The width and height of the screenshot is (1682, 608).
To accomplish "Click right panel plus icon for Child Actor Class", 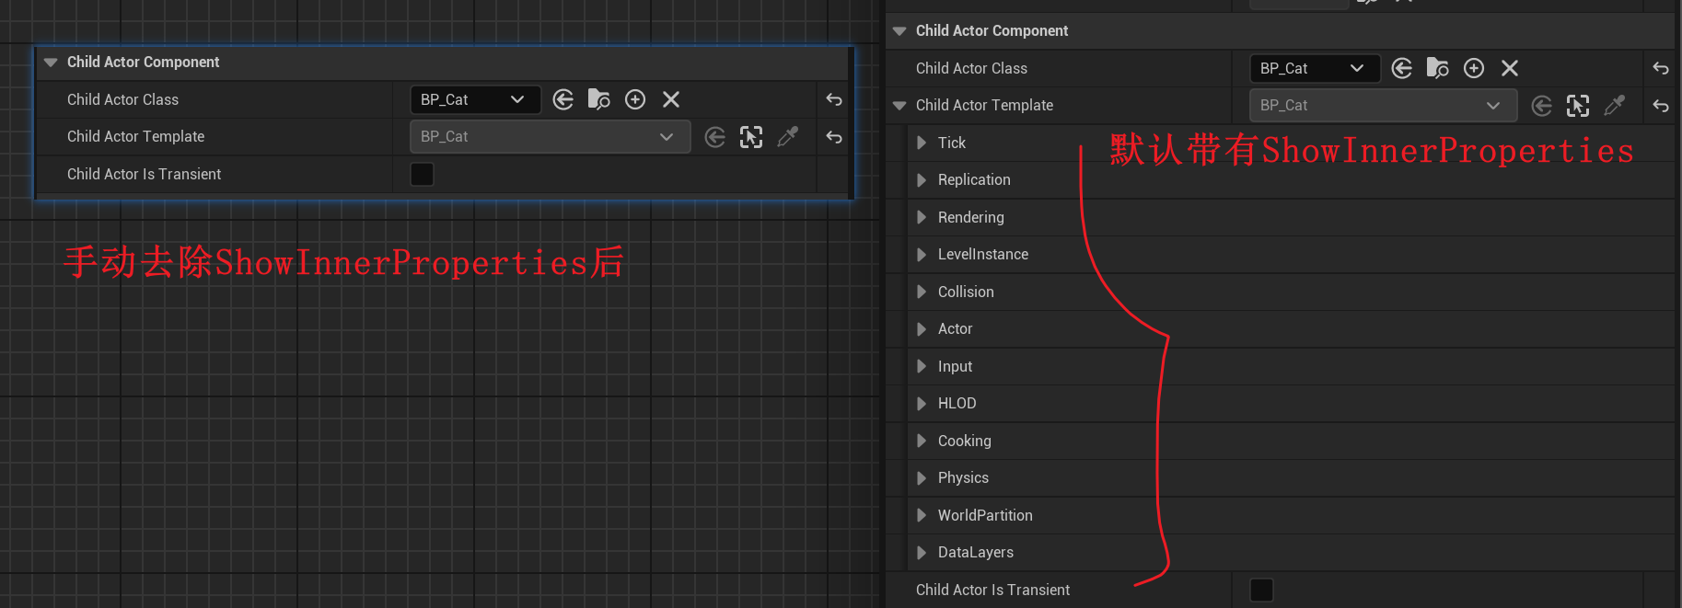I will [1474, 68].
